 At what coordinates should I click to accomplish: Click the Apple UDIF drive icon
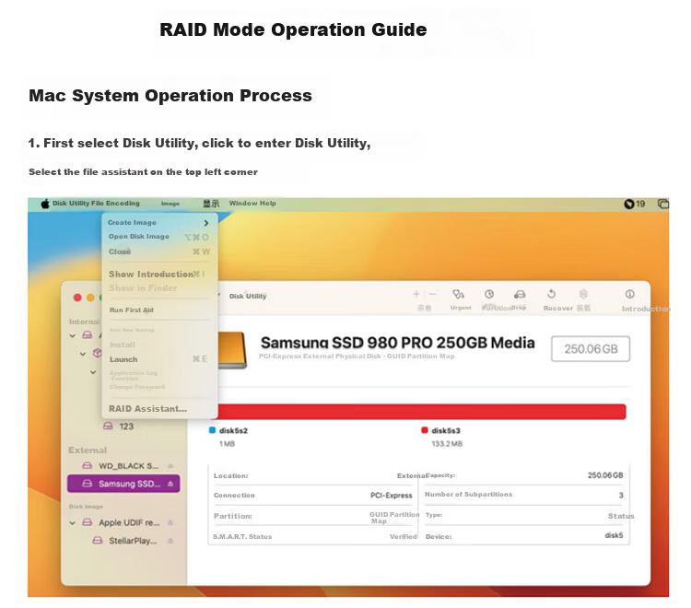(x=88, y=522)
